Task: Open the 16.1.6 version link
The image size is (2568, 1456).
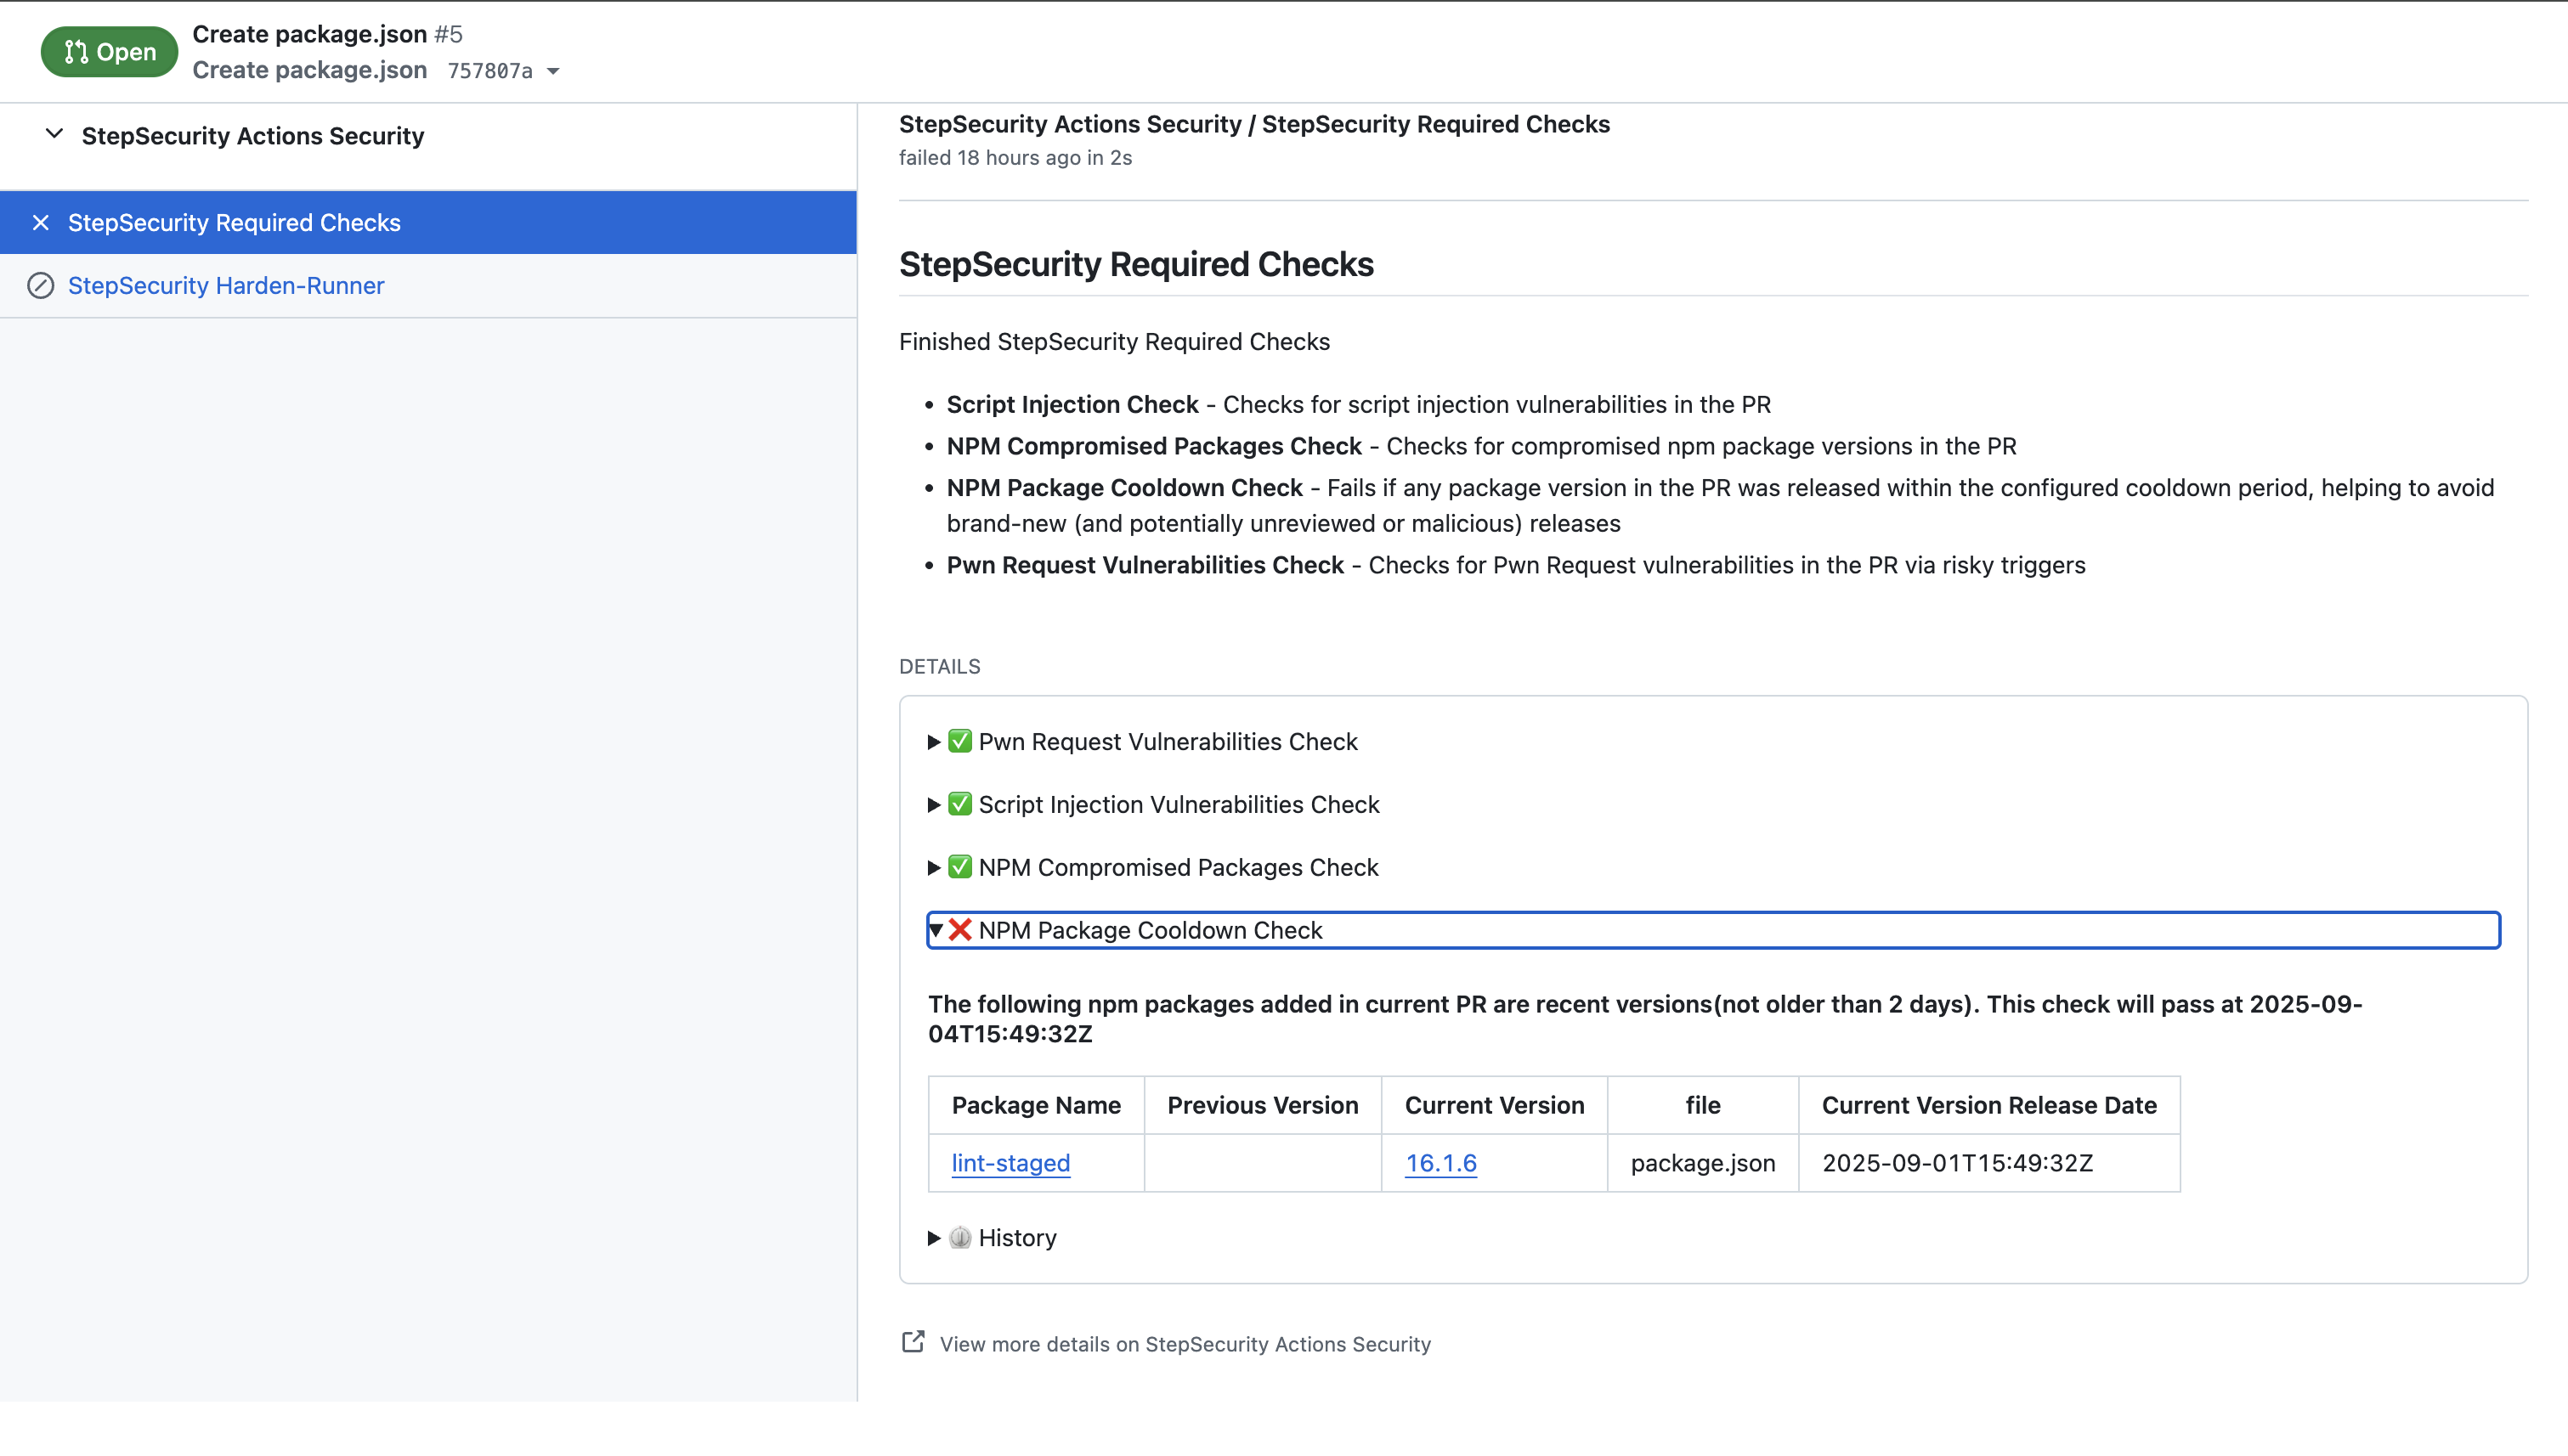Action: click(x=1440, y=1162)
